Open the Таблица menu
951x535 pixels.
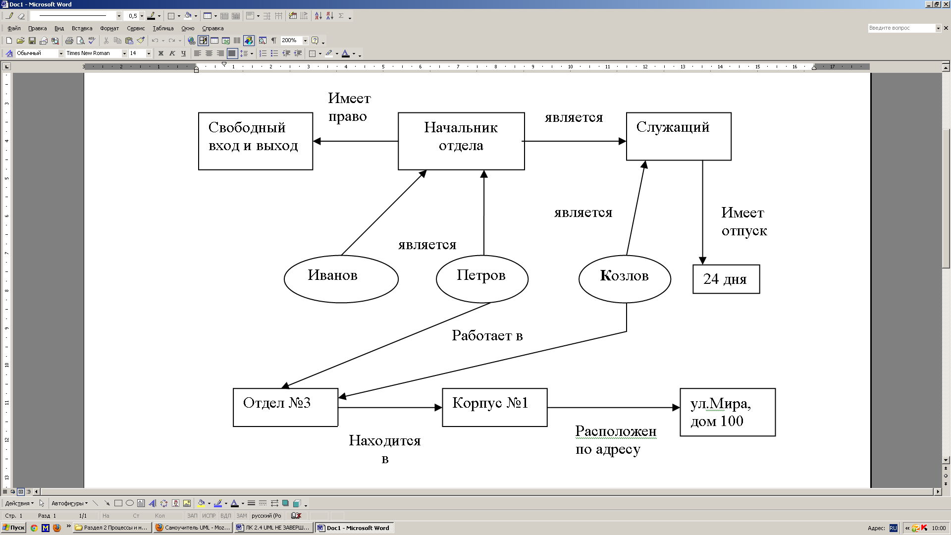[163, 28]
